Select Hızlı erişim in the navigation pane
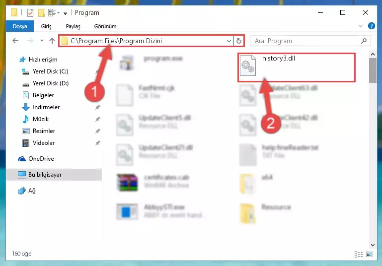The image size is (382, 266). (x=38, y=60)
